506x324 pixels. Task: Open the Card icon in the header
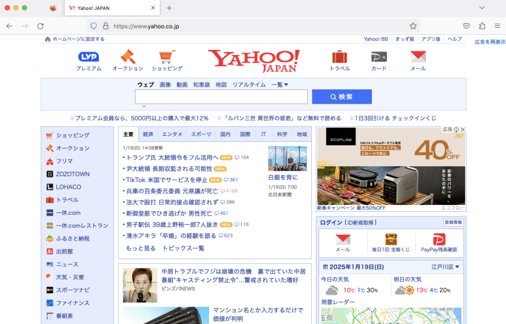pyautogui.click(x=379, y=57)
